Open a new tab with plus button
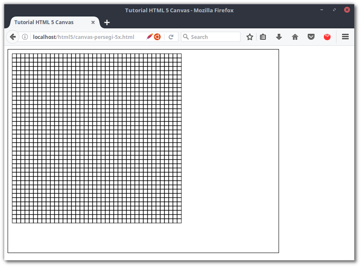 [x=107, y=22]
